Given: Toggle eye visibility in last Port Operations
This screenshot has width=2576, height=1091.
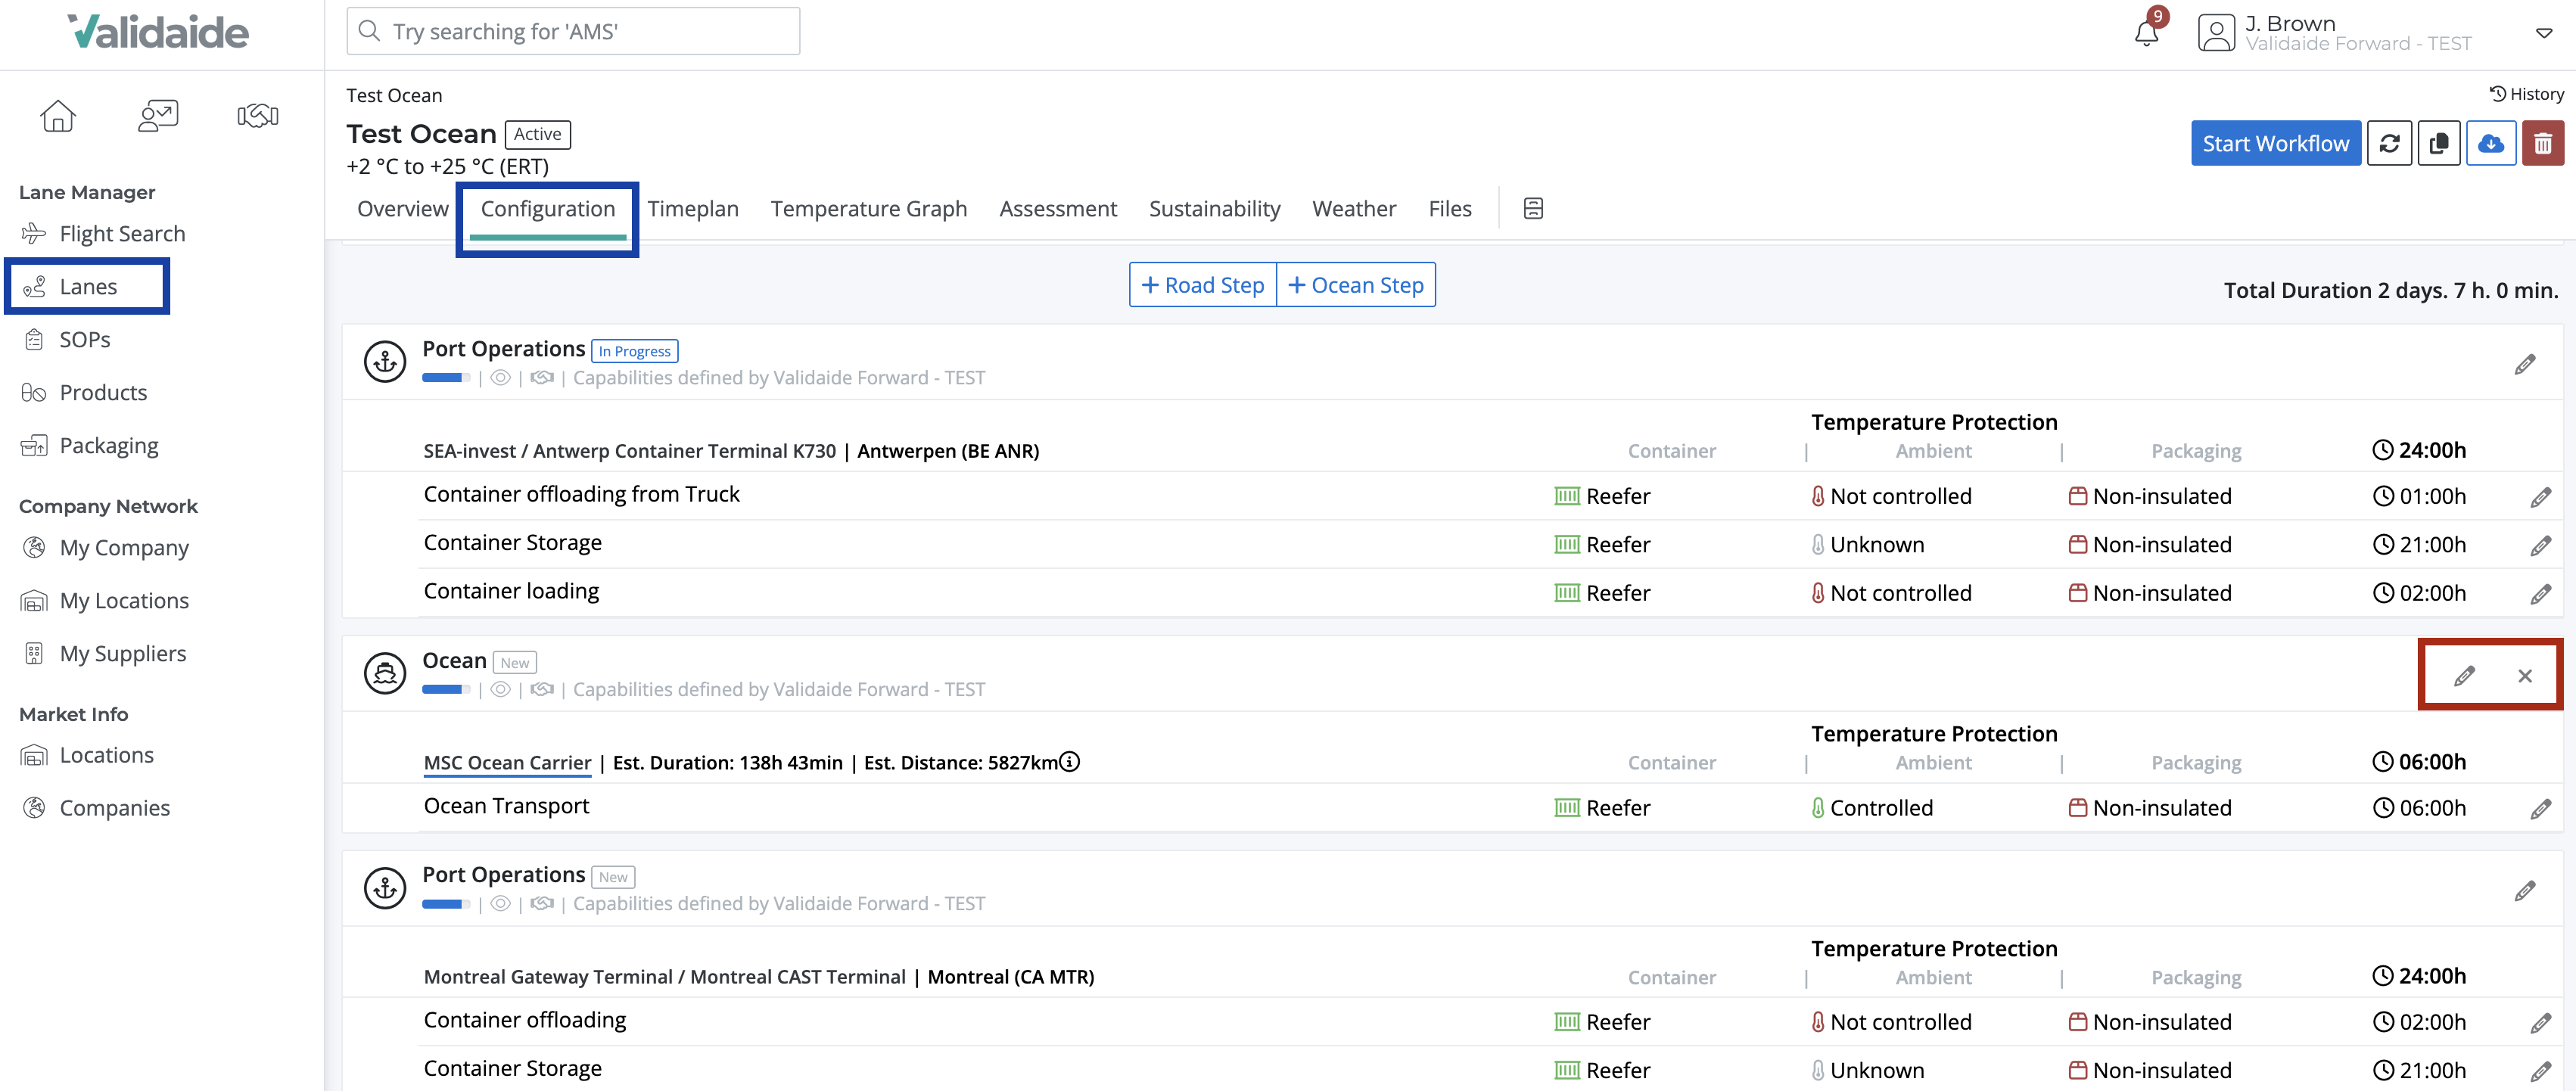Looking at the screenshot, I should (501, 904).
